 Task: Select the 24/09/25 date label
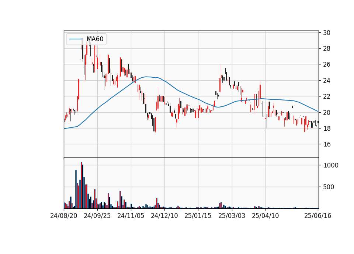coord(97,216)
